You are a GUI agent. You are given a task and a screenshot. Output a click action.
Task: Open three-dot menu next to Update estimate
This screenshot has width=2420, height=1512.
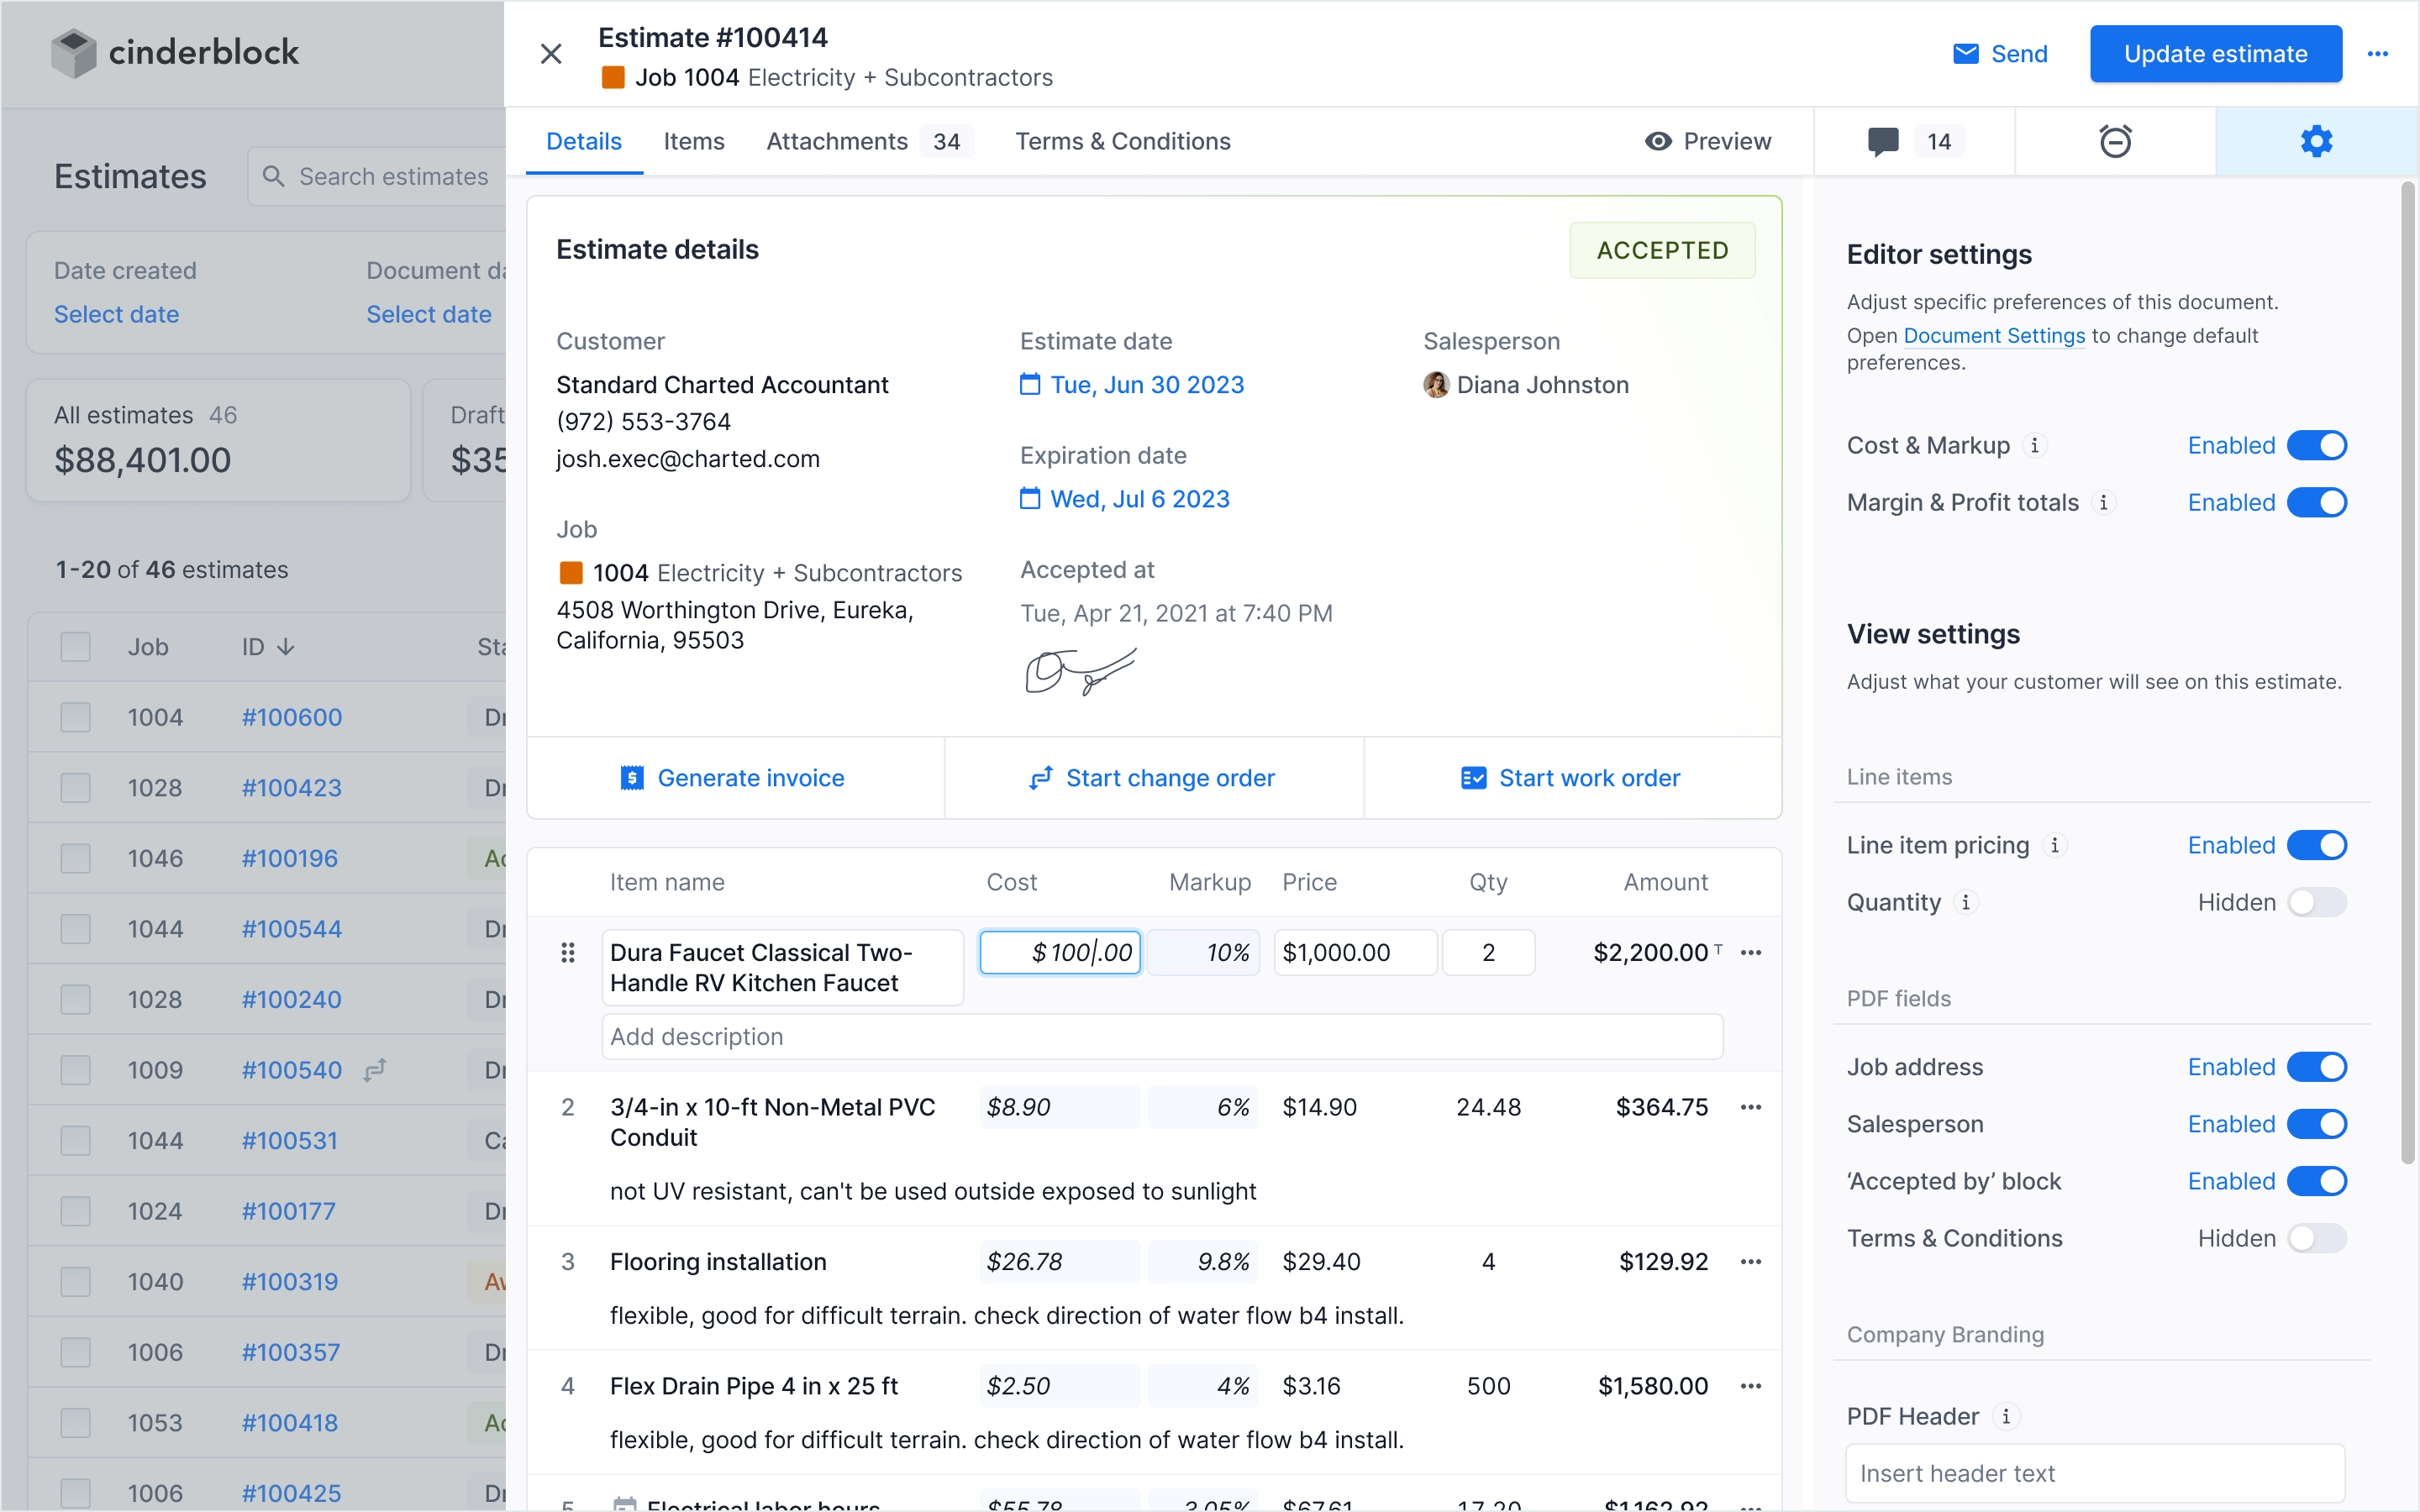click(2378, 54)
